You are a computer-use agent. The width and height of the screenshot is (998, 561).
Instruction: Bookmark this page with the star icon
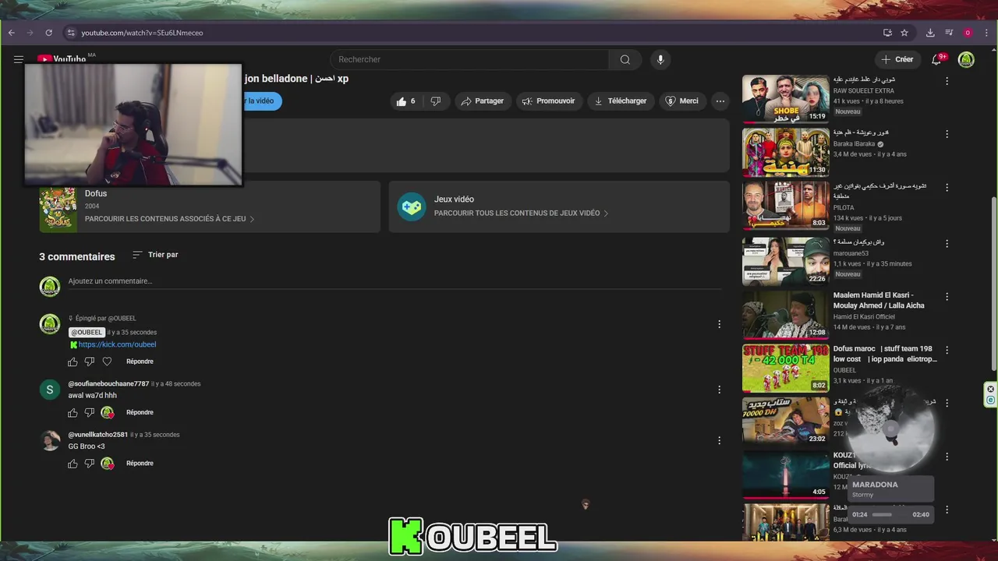(x=904, y=33)
